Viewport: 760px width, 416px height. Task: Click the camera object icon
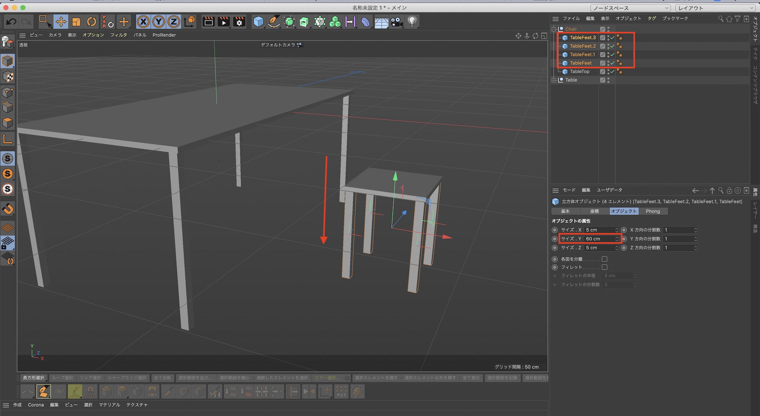[x=396, y=22]
